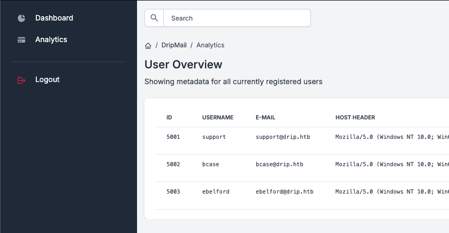Select email support@drip.htb

[x=283, y=137]
